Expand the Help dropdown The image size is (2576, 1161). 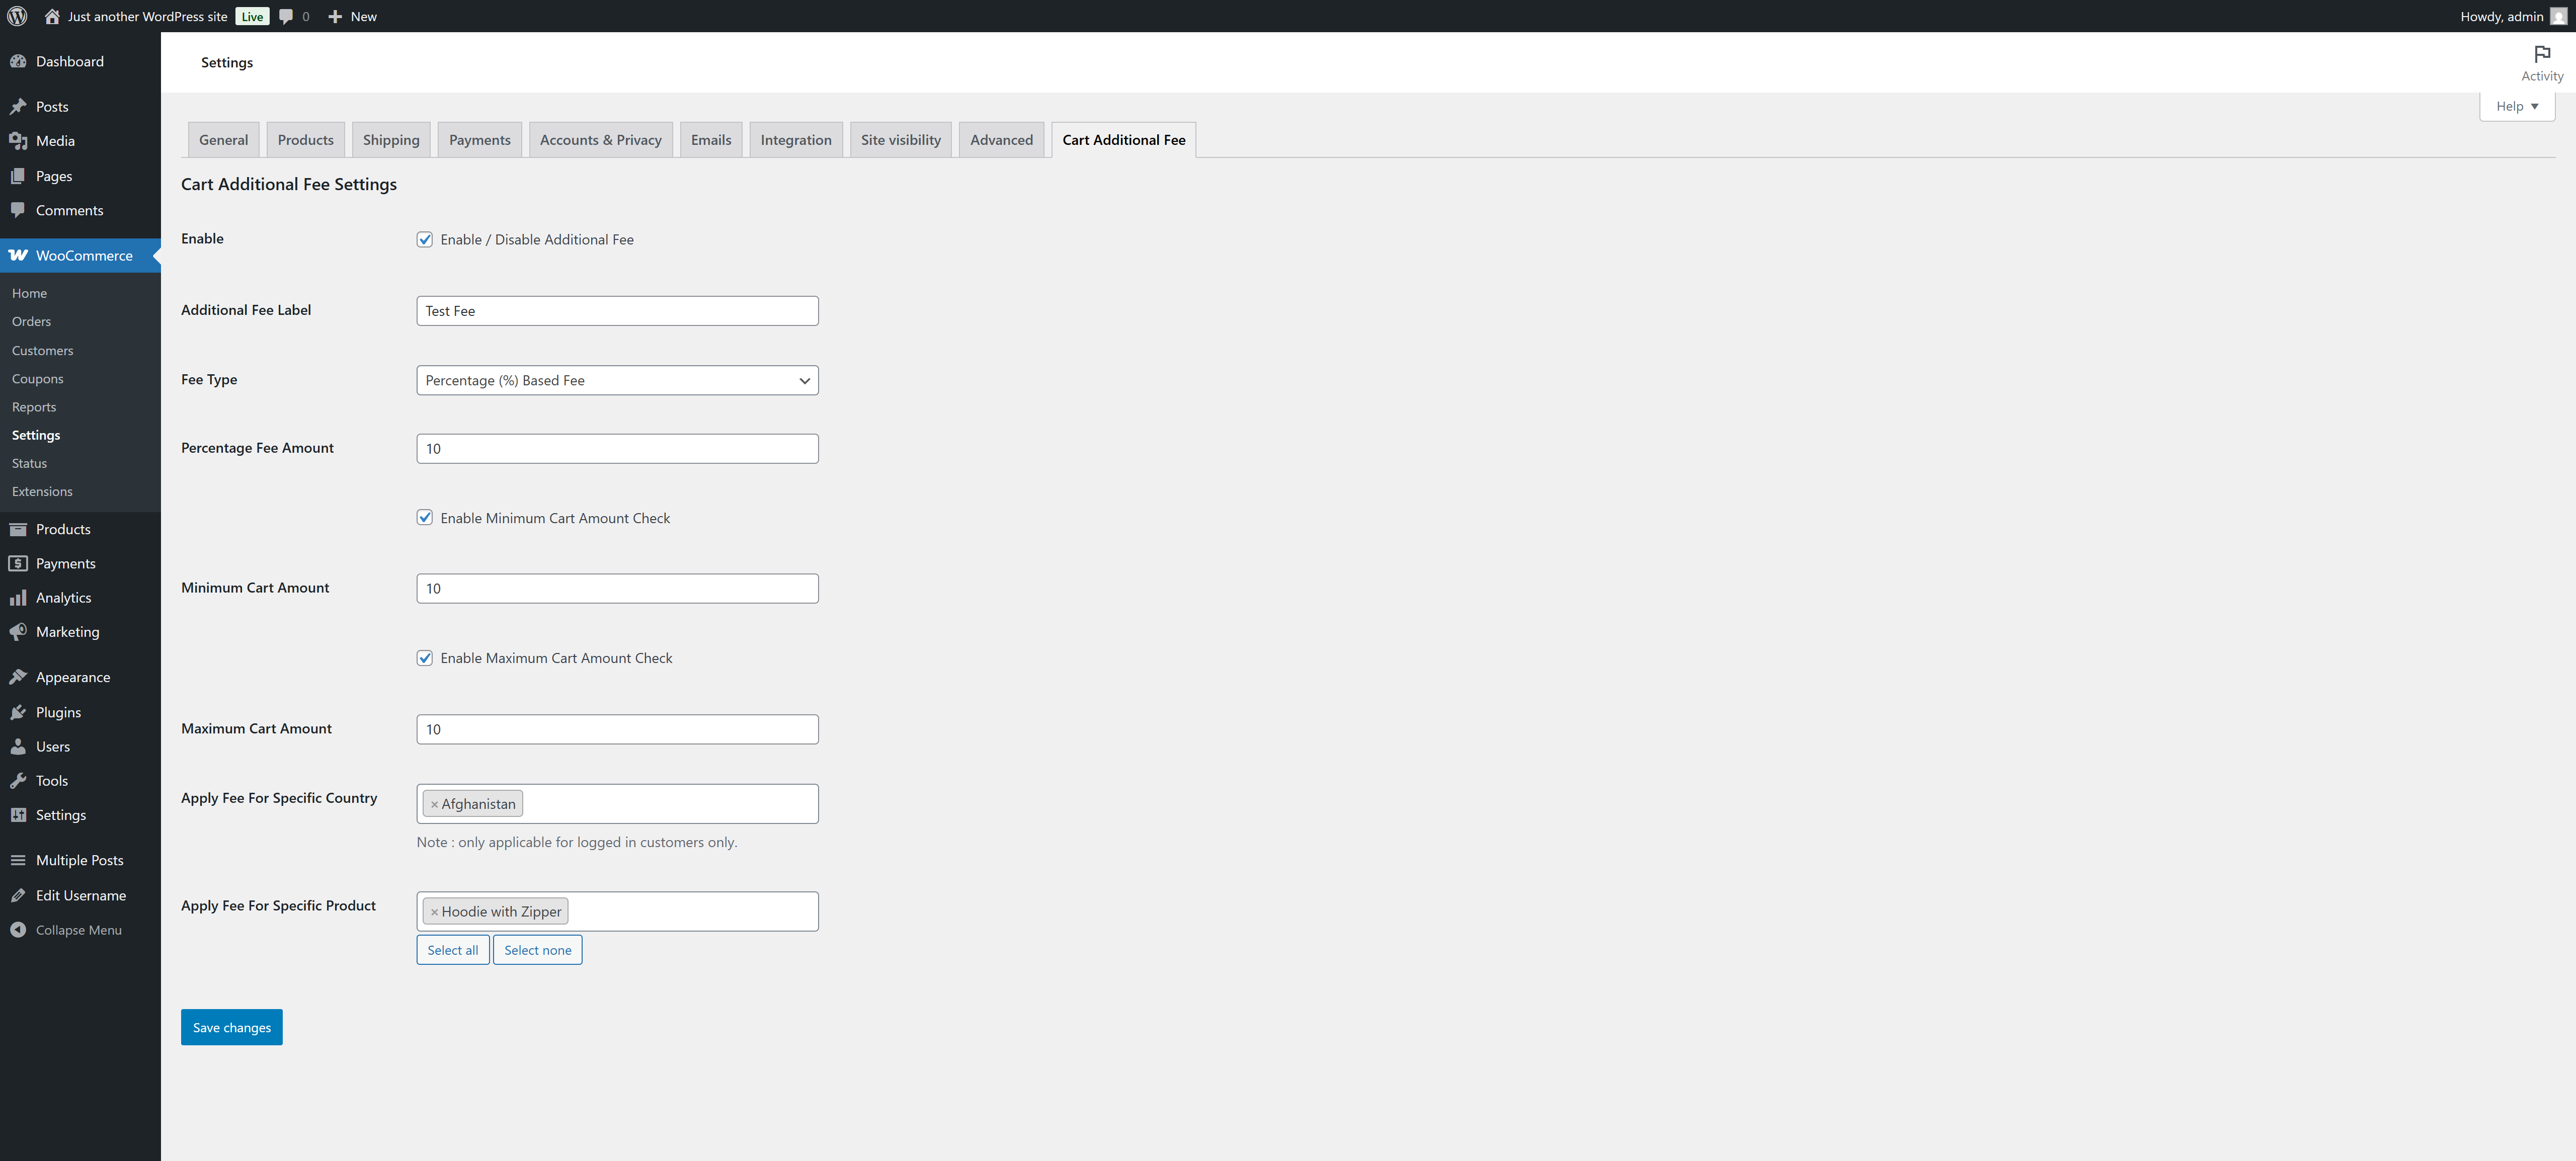pyautogui.click(x=2517, y=106)
